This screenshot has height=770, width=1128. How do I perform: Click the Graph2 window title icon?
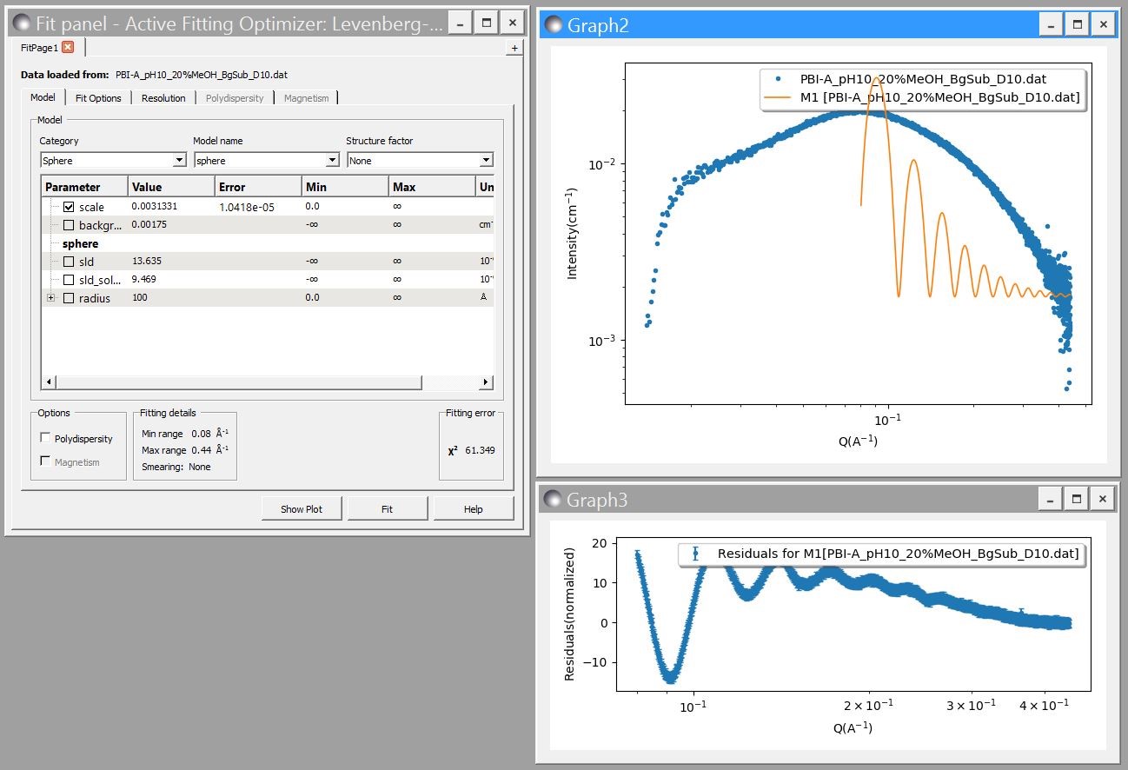pos(553,25)
